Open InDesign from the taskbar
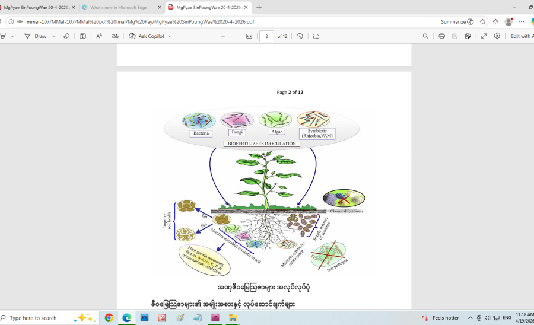The height and width of the screenshot is (325, 534). (215, 318)
